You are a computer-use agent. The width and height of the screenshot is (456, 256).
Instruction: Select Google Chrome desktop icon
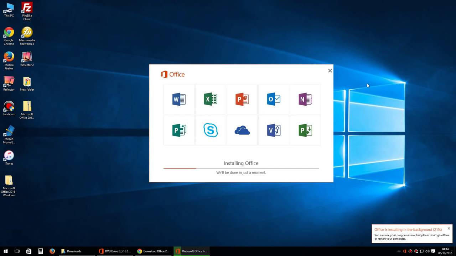(9, 36)
